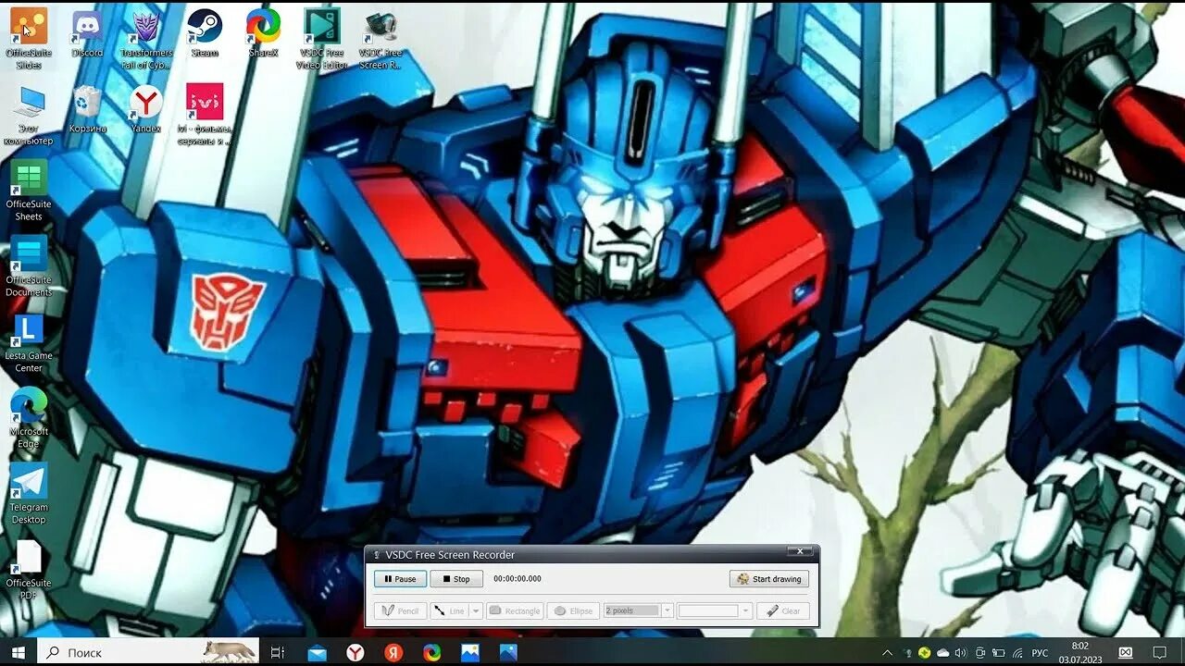Screen dimensions: 1185x666
Task: Close the VSDC Free Screen Recorder window
Action: 800,552
